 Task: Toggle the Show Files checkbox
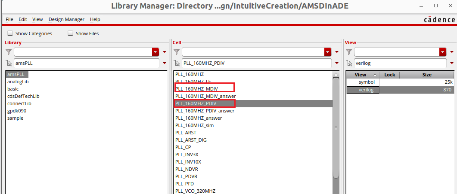pyautogui.click(x=71, y=33)
